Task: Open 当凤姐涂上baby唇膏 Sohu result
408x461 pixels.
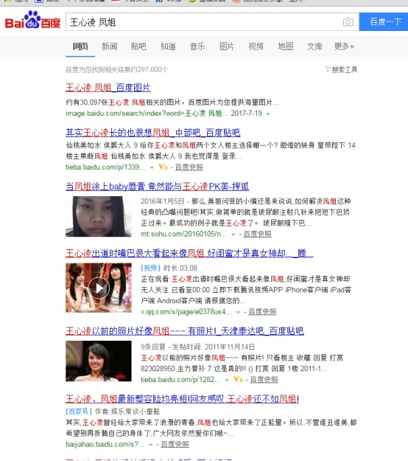Action: click(x=158, y=187)
